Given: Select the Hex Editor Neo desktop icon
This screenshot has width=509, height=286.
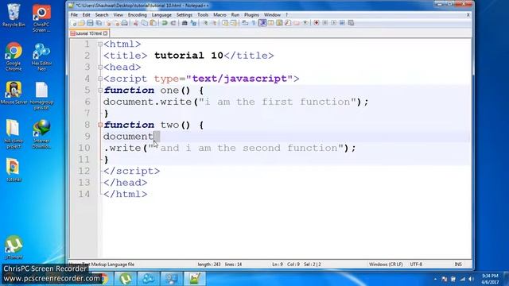Looking at the screenshot, I should click(41, 56).
